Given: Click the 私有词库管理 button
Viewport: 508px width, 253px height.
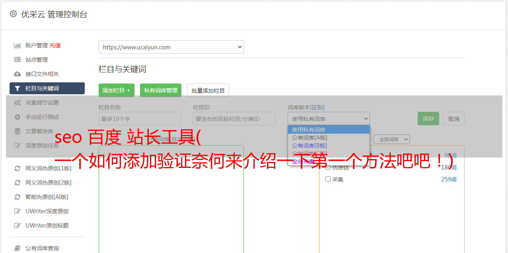Looking at the screenshot, I should tap(161, 90).
